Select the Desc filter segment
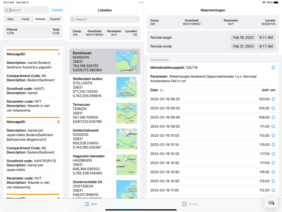 (10, 19)
